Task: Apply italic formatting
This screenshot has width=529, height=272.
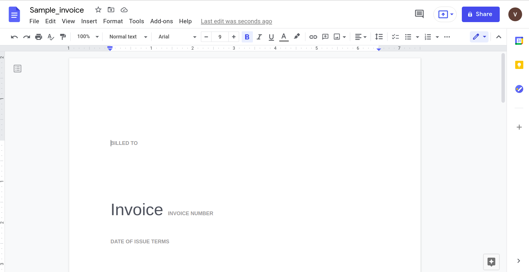Action: pyautogui.click(x=259, y=37)
